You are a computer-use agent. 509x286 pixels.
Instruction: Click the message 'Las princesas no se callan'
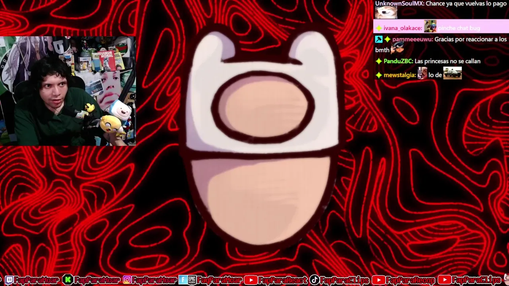tap(447, 62)
